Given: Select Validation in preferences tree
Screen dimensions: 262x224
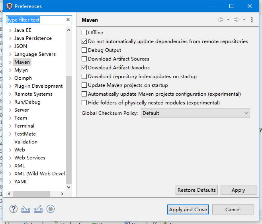Looking at the screenshot, I should (x=26, y=141).
